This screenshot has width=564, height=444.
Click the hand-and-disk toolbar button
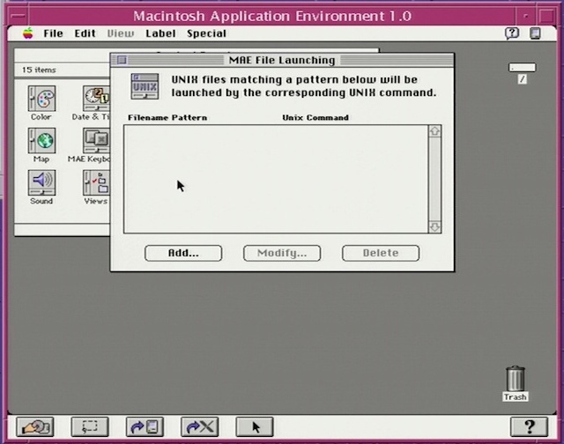point(35,426)
